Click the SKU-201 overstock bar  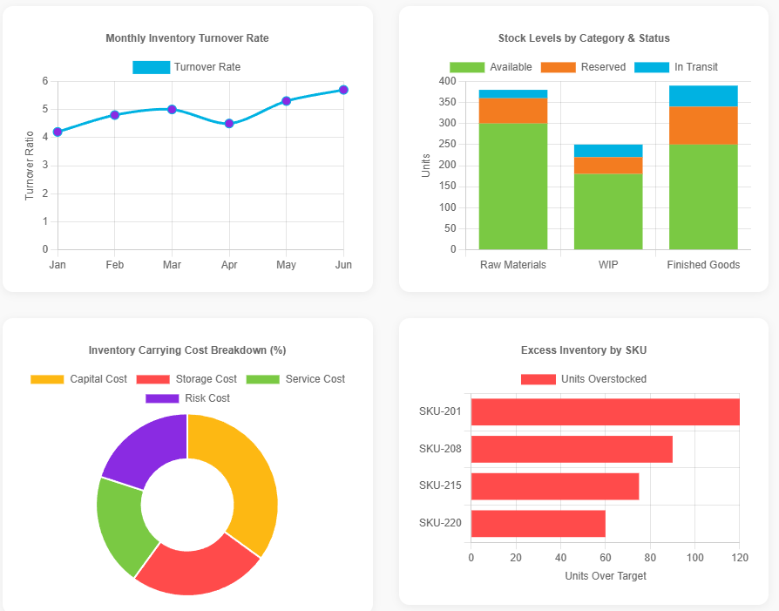pos(605,412)
